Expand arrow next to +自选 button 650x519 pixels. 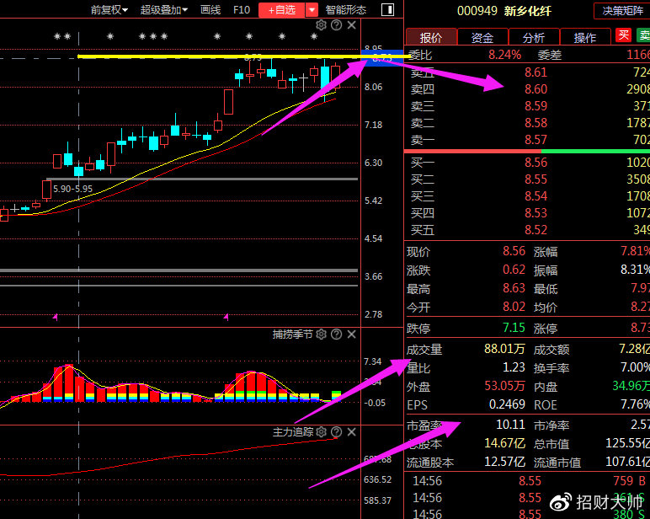312,10
